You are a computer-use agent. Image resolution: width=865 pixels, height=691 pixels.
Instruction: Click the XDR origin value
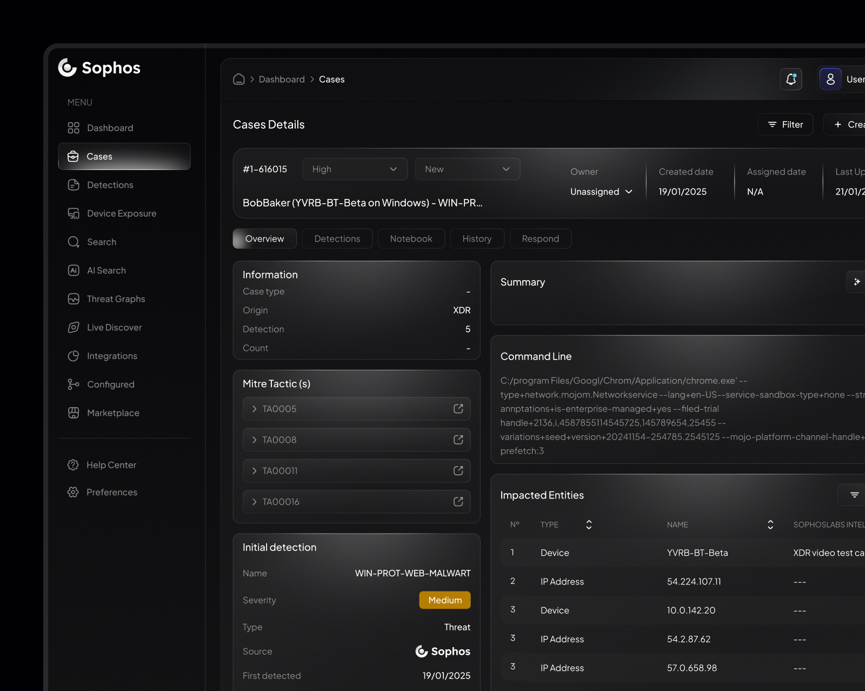462,310
